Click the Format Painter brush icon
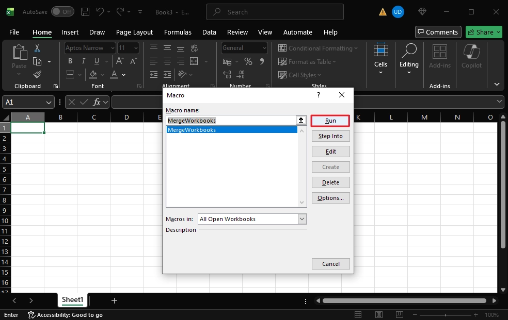This screenshot has height=320, width=508. pos(37,75)
